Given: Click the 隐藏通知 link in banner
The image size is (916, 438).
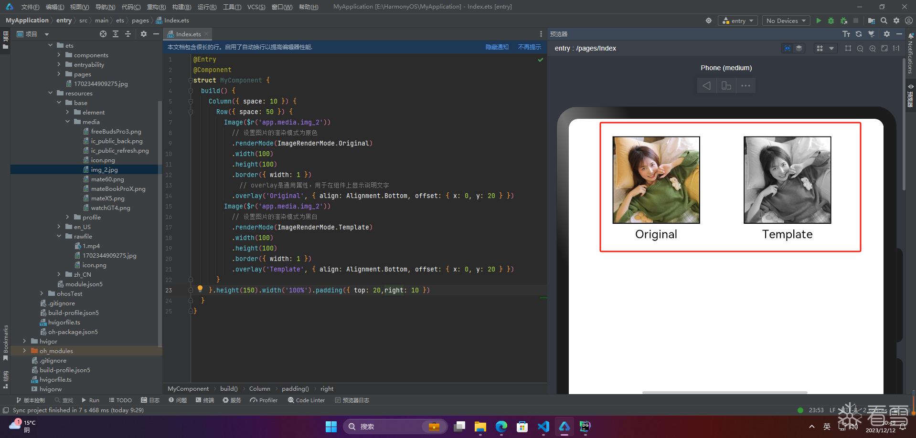Looking at the screenshot, I should point(497,47).
